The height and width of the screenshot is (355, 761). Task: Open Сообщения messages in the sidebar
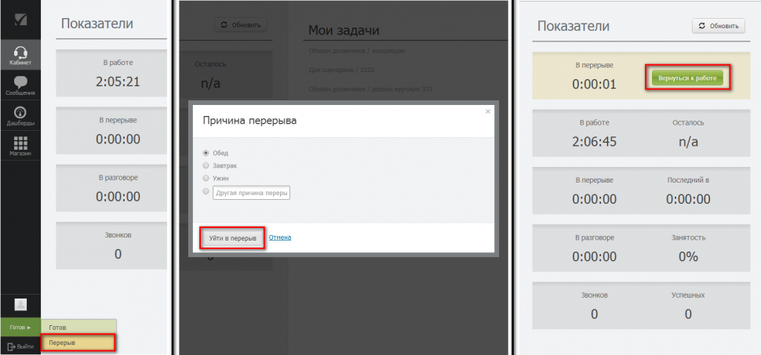point(20,85)
